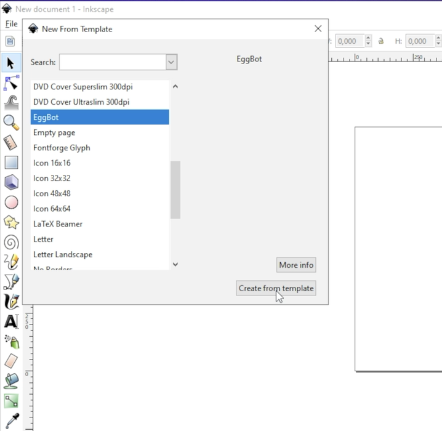The height and width of the screenshot is (431, 442).
Task: Click the template list scrollbar thumb
Action: pyautogui.click(x=175, y=190)
